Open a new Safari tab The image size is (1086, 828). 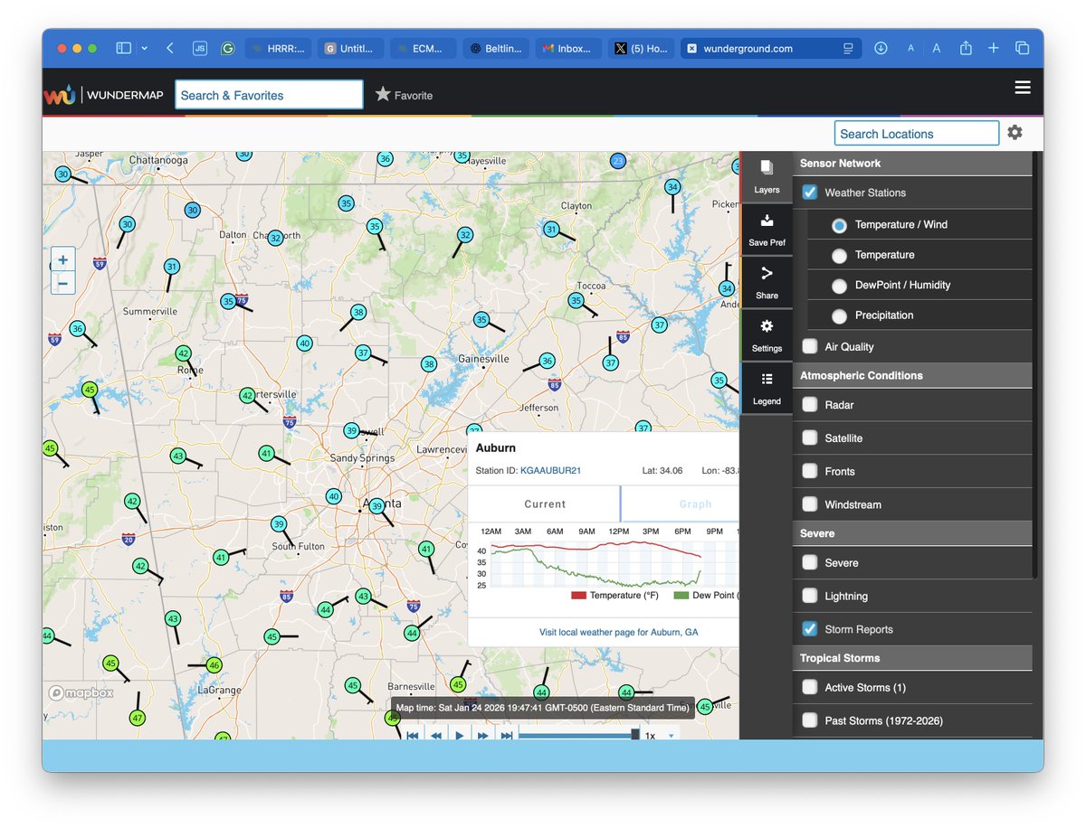click(994, 48)
